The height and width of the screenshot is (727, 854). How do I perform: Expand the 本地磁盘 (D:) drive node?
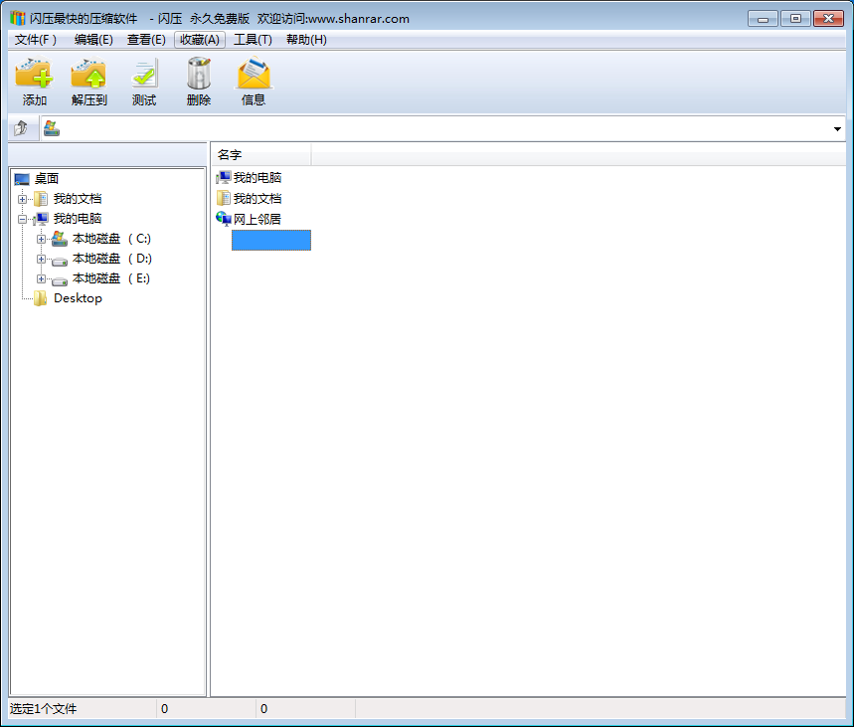[42, 259]
